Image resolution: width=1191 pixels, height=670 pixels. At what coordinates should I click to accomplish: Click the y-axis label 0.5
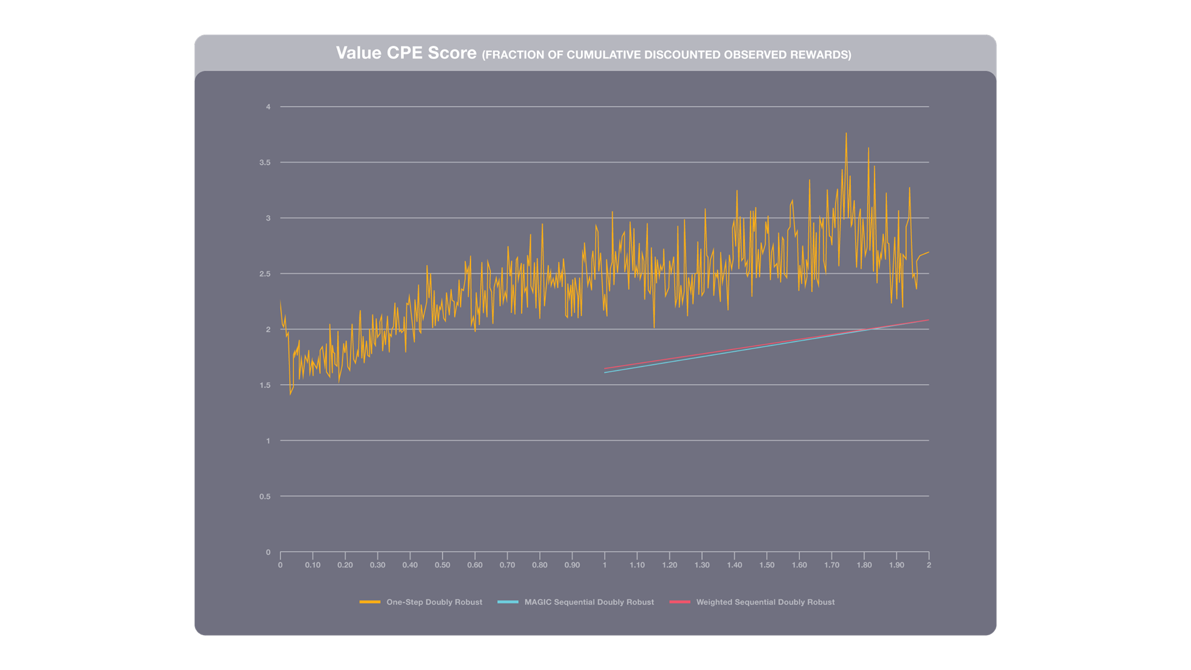pos(265,497)
